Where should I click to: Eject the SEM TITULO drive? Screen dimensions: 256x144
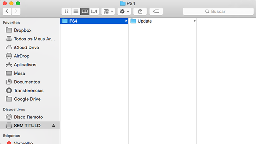[54, 125]
